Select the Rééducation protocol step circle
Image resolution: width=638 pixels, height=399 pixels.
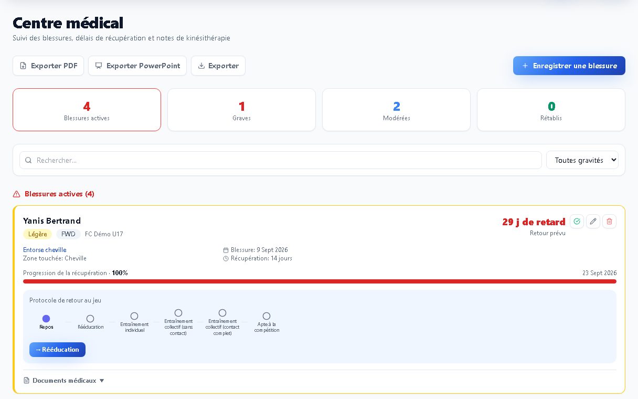click(90, 319)
